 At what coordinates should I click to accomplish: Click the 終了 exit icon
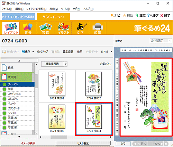pyautogui.click(x=162, y=16)
